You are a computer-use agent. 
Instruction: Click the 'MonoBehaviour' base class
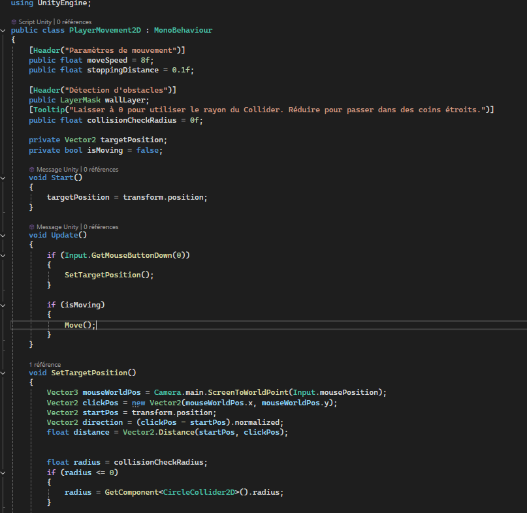(183, 30)
